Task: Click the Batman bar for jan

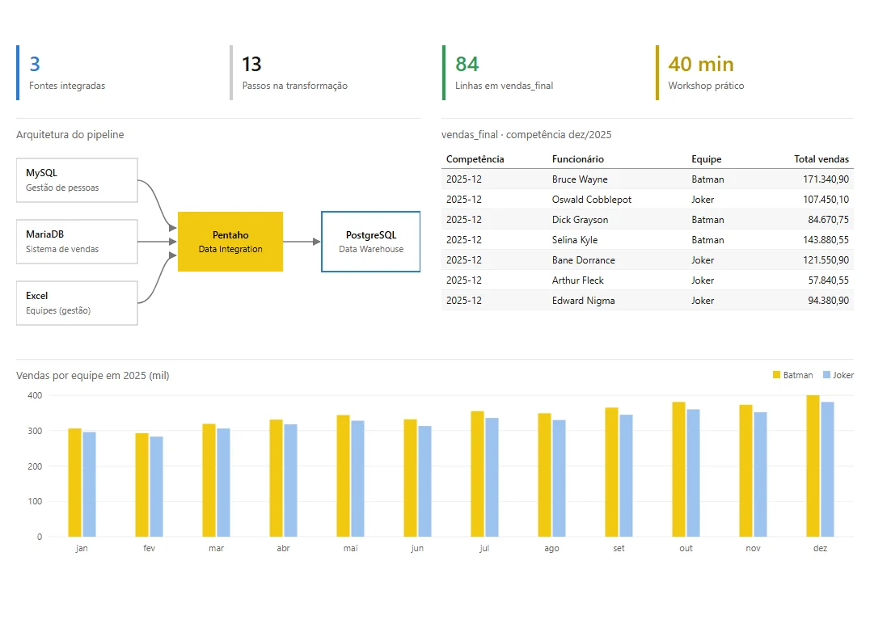Action: [x=75, y=483]
